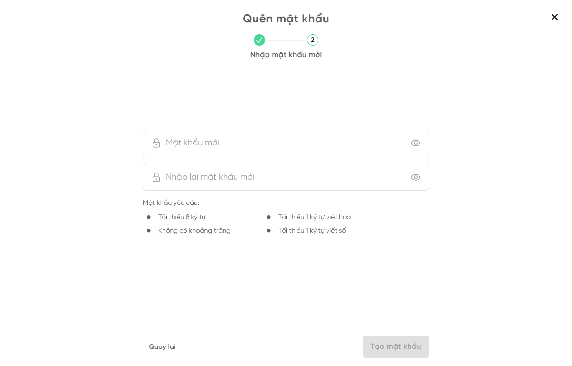Close the dialog using the X icon
Screen dimensions: 572x366
pos(554,17)
